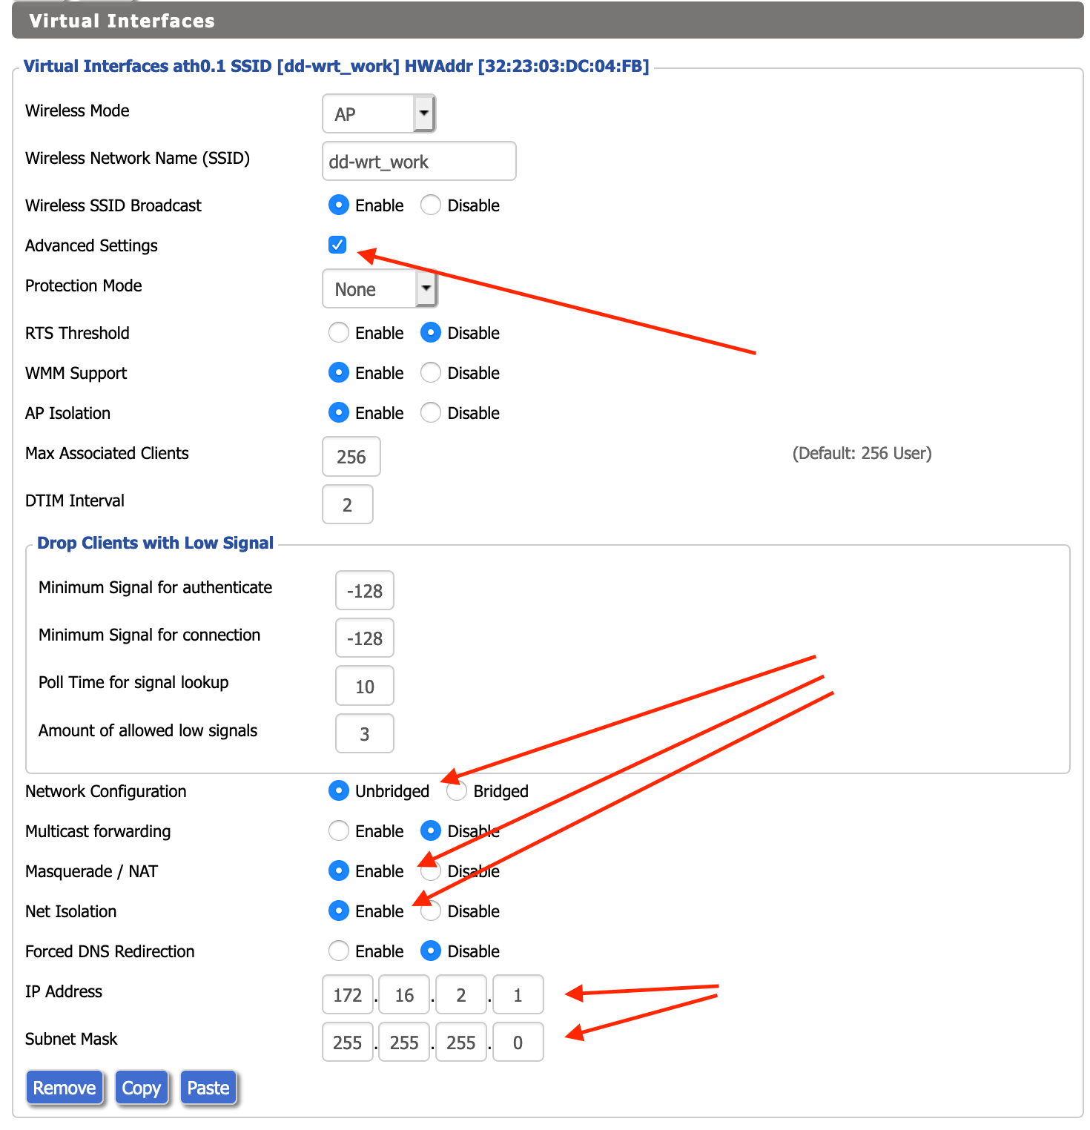
Task: Select Bridged network configuration
Action: click(456, 790)
